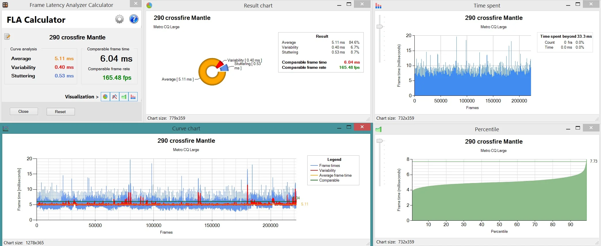Maximize the Curve chart window
601x246 pixels.
coord(349,127)
